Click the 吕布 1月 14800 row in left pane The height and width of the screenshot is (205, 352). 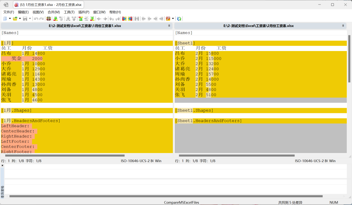[23, 53]
